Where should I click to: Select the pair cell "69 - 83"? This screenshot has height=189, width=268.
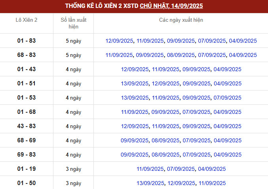[27, 155]
